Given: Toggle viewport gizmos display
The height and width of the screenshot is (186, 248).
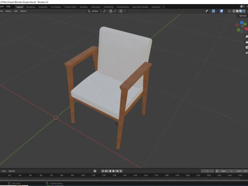Looking at the screenshot, I should pos(213,11).
